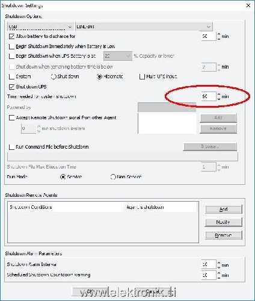Uncheck the Shut down UPS checkbox
The image size is (255, 301).
tap(11, 87)
